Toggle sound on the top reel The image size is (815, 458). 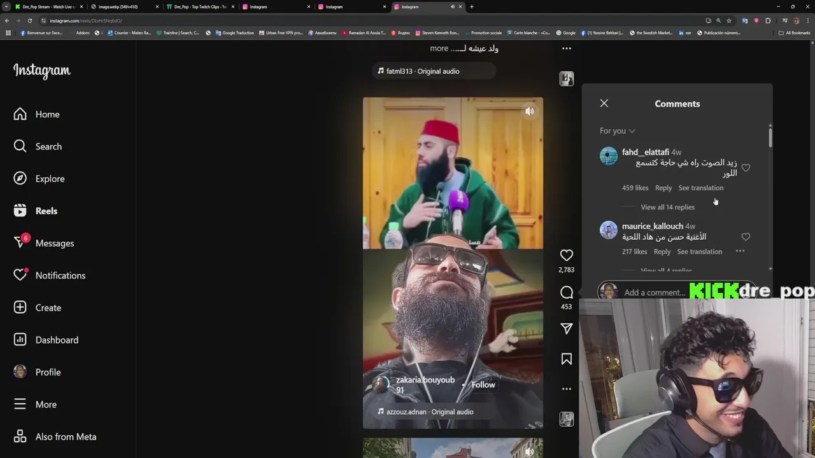529,111
